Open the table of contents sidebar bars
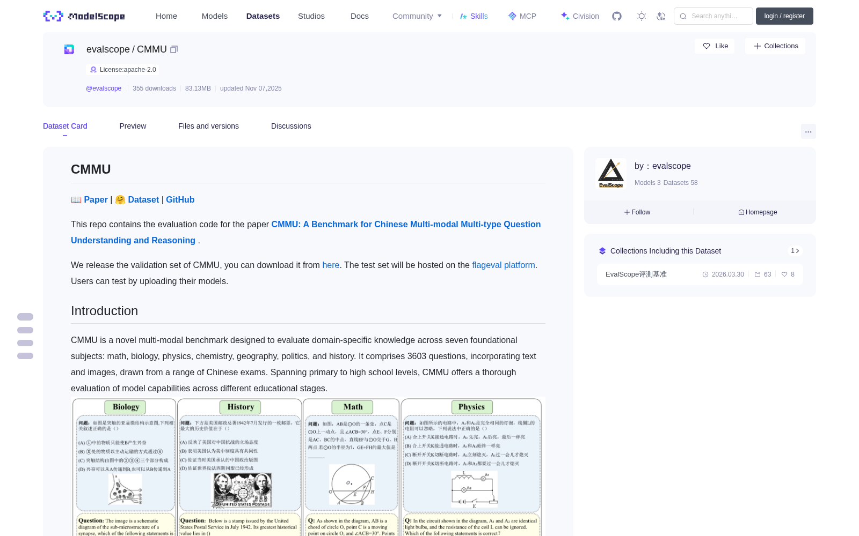Viewport: 859px width, 536px height. point(25,336)
